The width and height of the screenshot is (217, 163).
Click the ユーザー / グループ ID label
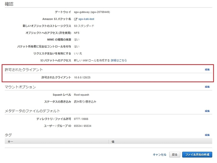[58, 126]
